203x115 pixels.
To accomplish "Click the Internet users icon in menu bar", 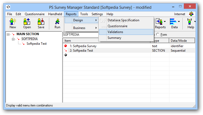I will tap(191, 14).
